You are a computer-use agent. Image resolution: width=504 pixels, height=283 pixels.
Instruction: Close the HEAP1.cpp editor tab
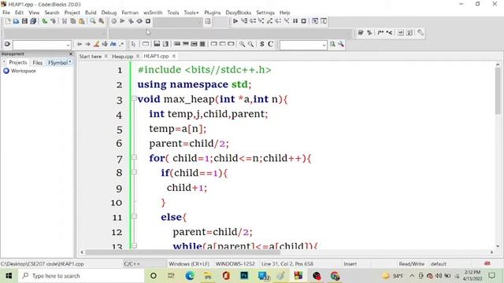[174, 56]
